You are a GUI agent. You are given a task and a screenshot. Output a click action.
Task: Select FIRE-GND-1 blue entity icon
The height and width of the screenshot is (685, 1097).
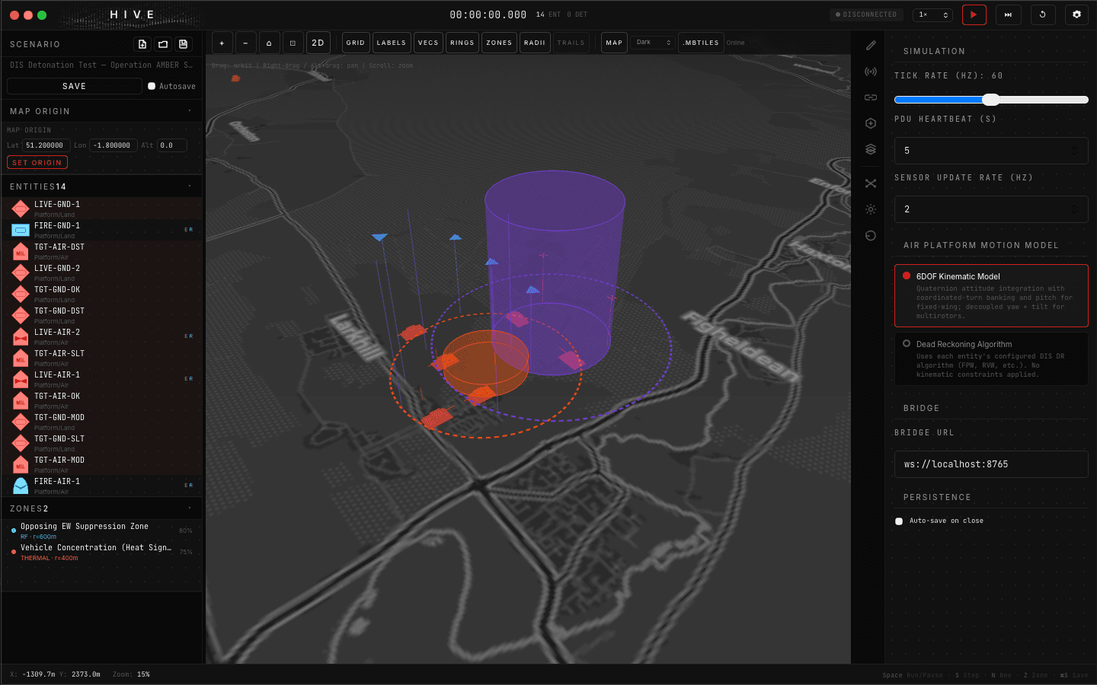[x=21, y=230]
